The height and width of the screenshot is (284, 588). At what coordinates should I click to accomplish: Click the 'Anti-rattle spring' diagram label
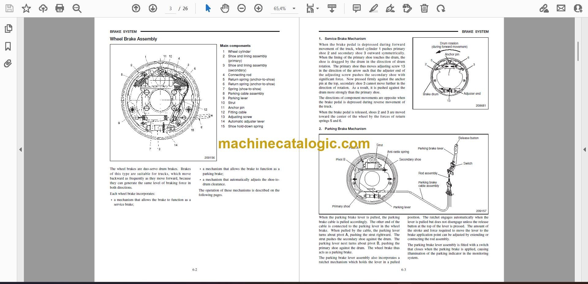tap(398, 152)
